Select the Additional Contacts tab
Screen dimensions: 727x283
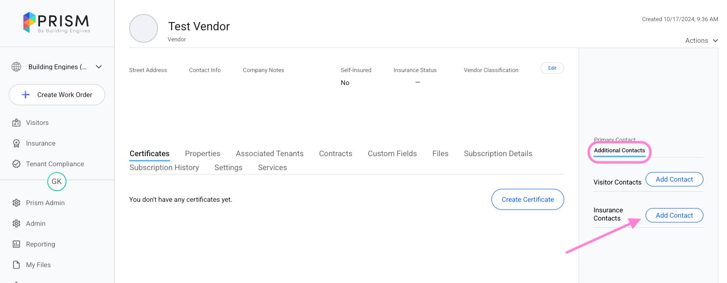[619, 150]
